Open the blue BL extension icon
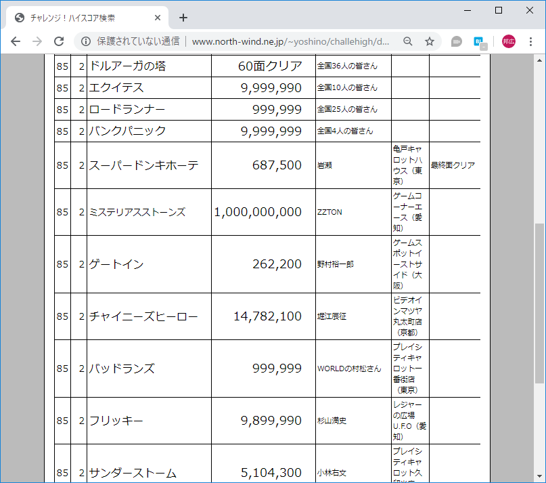The width and height of the screenshot is (546, 483). coord(480,42)
